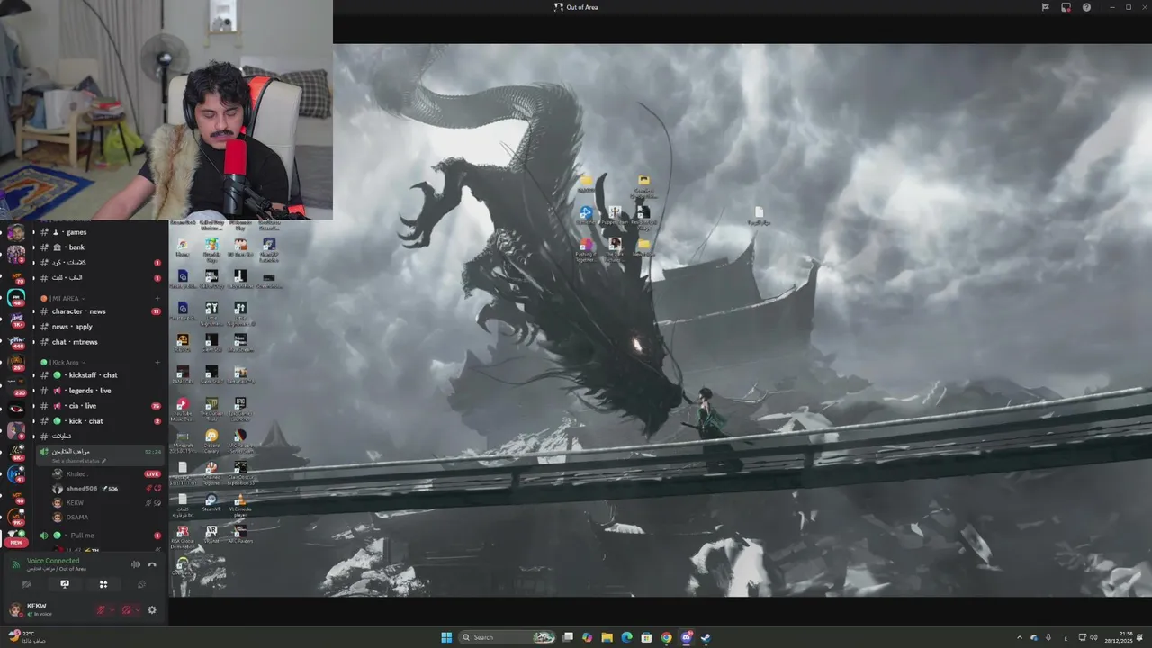Toggle screen share button in voice panel
The width and height of the screenshot is (1152, 648).
(65, 584)
